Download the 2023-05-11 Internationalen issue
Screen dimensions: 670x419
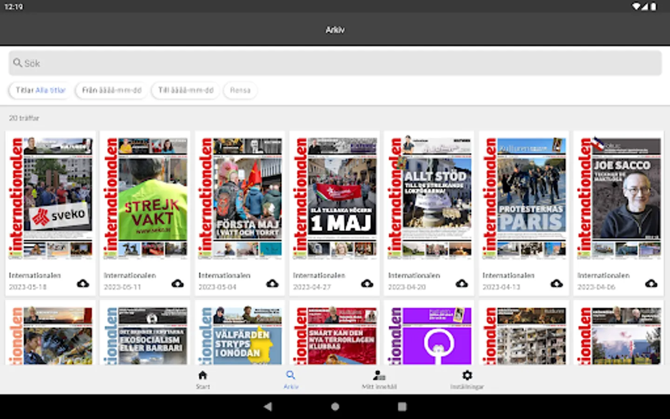pyautogui.click(x=178, y=284)
